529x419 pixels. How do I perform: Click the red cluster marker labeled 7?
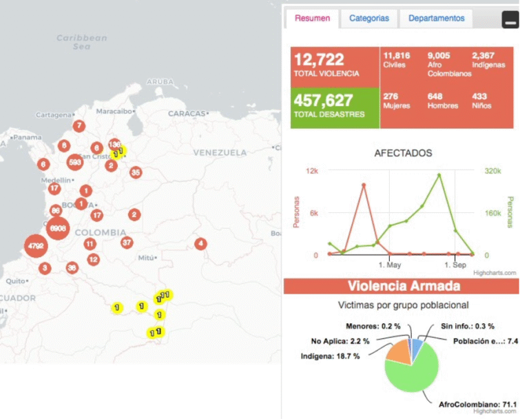(x=79, y=126)
